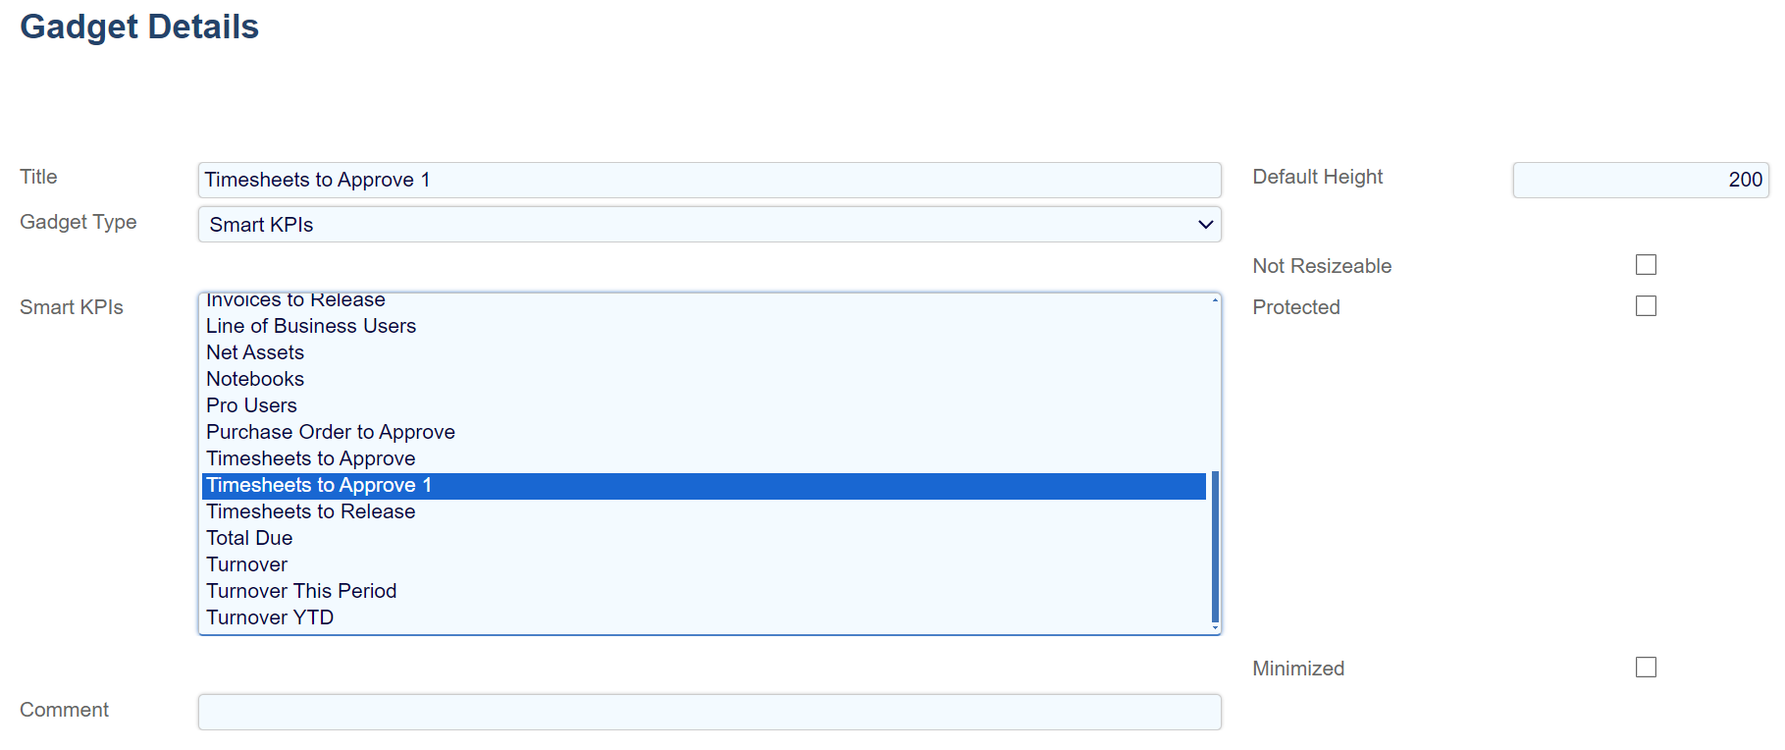Tick the Minimized checkbox
Screen dimensions: 1785x750
(1646, 668)
